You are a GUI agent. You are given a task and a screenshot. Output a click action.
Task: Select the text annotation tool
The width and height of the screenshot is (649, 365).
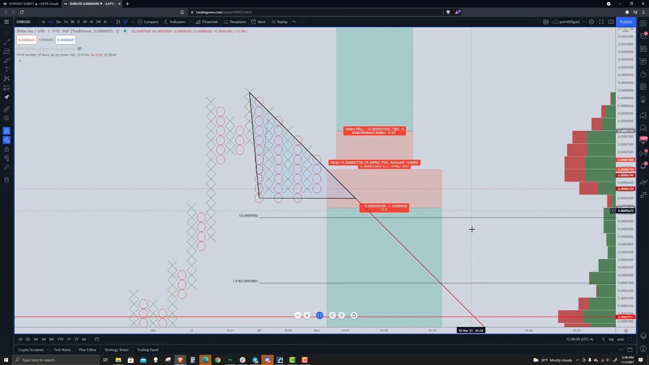(7, 69)
